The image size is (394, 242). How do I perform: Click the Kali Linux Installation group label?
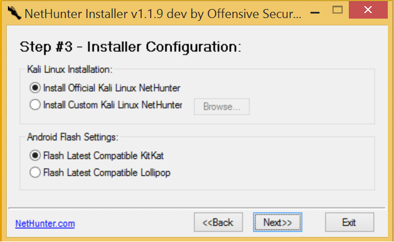(x=70, y=69)
